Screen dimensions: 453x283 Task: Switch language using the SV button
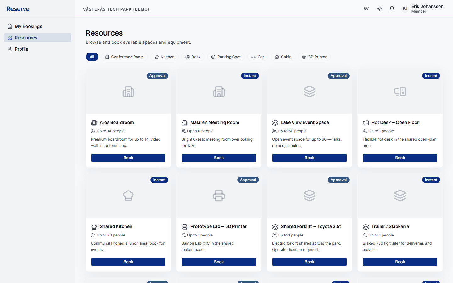point(366,9)
